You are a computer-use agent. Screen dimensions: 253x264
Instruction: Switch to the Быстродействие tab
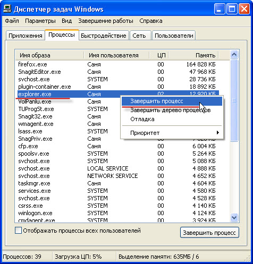click(x=104, y=36)
